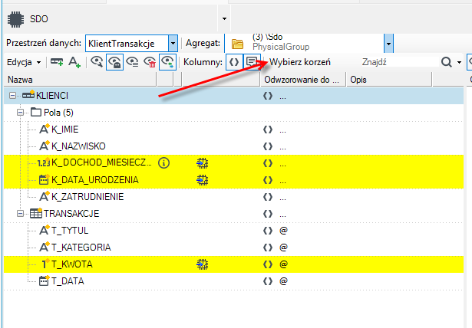Image resolution: width=472 pixels, height=328 pixels.
Task: Click the chip icon in T_KWOTA row
Action: coord(203,264)
